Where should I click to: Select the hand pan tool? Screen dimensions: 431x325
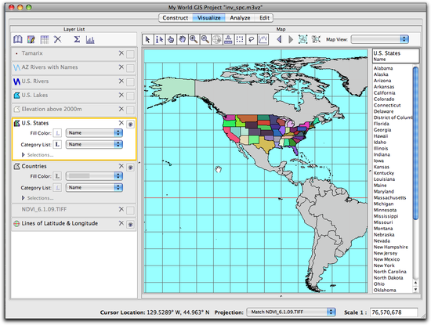(x=183, y=40)
